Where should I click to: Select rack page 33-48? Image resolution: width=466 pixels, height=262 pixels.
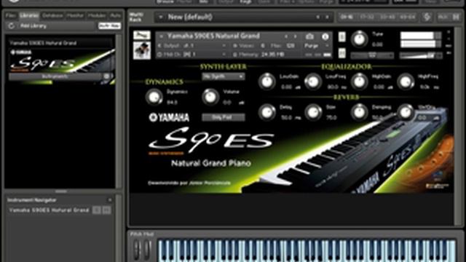(x=387, y=17)
